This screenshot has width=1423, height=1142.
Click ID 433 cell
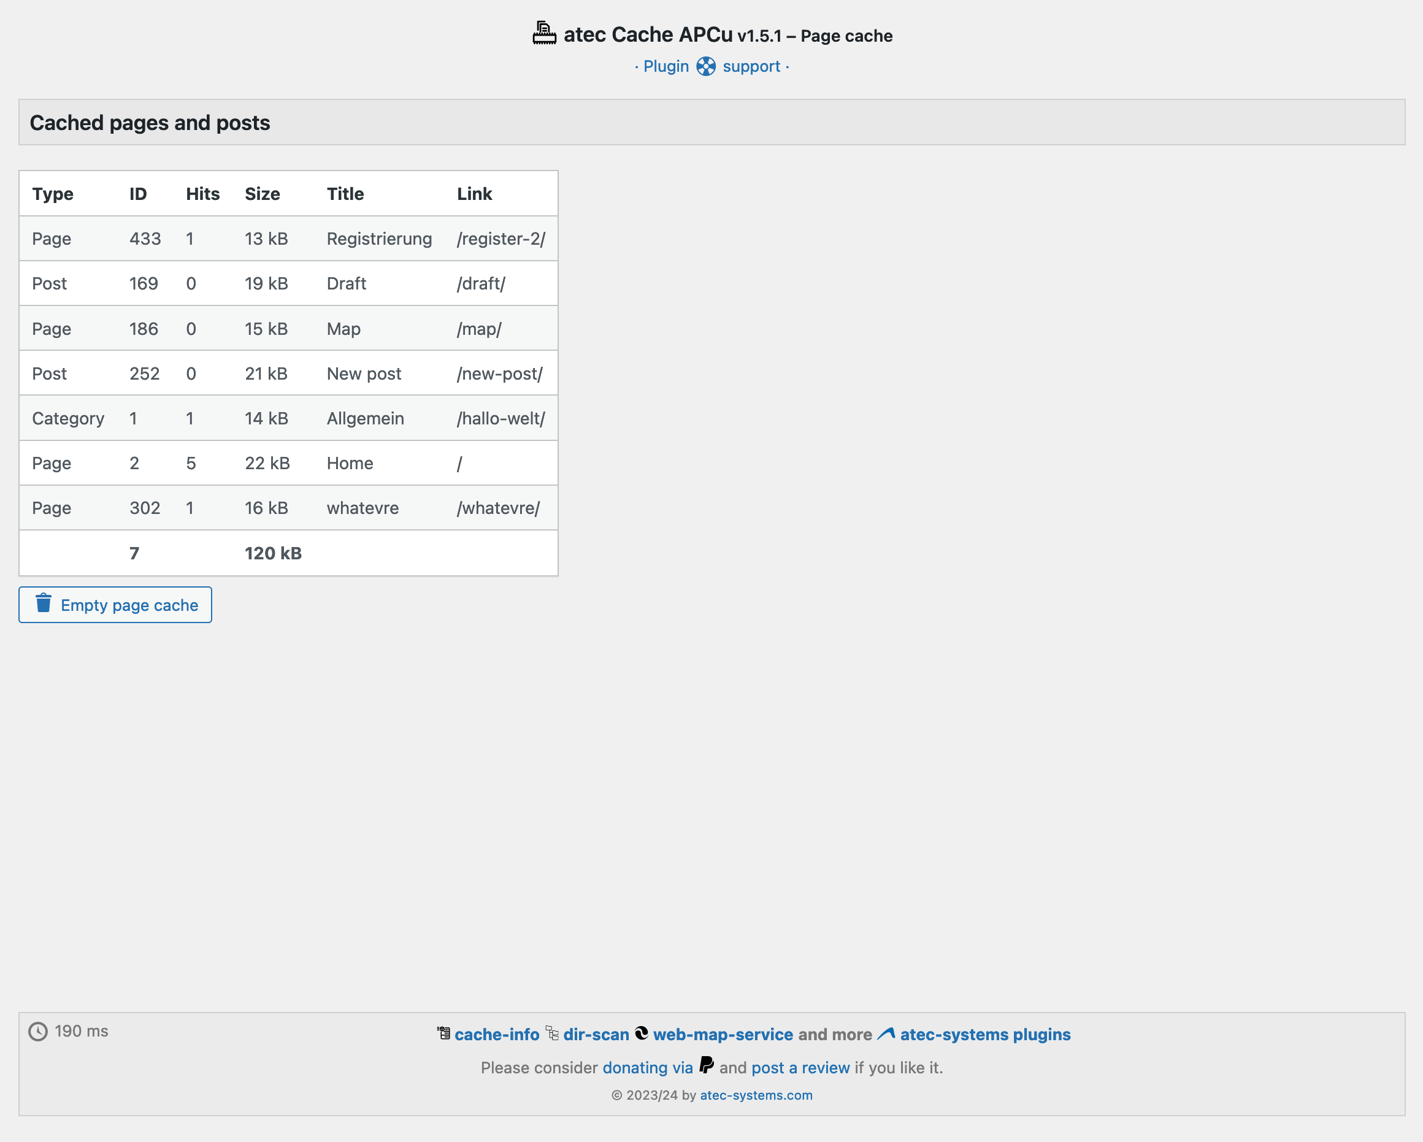[x=145, y=239]
